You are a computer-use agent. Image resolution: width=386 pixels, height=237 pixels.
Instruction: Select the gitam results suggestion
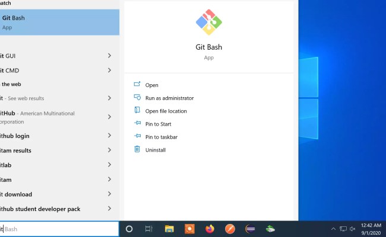tap(59, 150)
